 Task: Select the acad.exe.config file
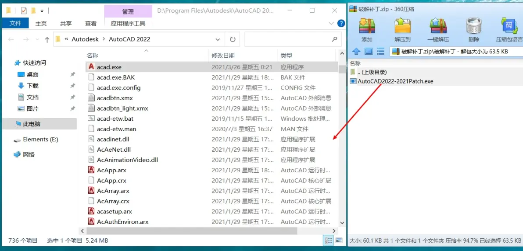tap(119, 88)
